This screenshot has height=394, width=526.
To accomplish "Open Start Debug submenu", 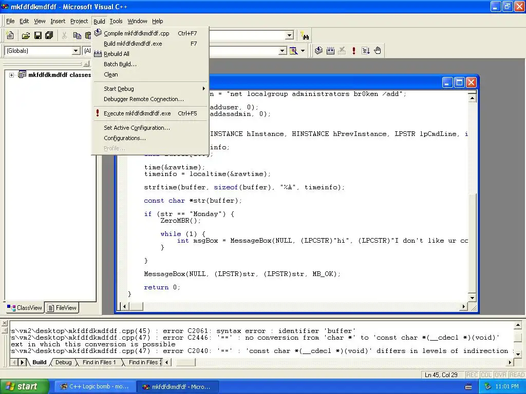I will pos(149,89).
